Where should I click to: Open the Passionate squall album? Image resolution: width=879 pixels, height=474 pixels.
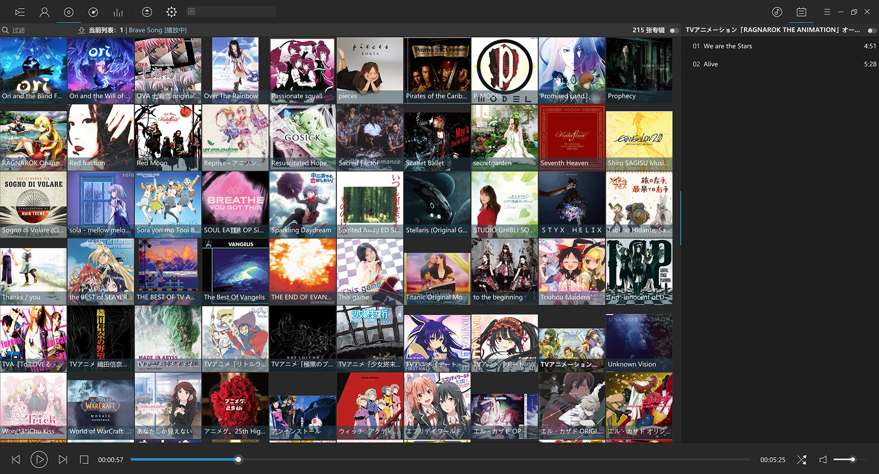pyautogui.click(x=303, y=70)
